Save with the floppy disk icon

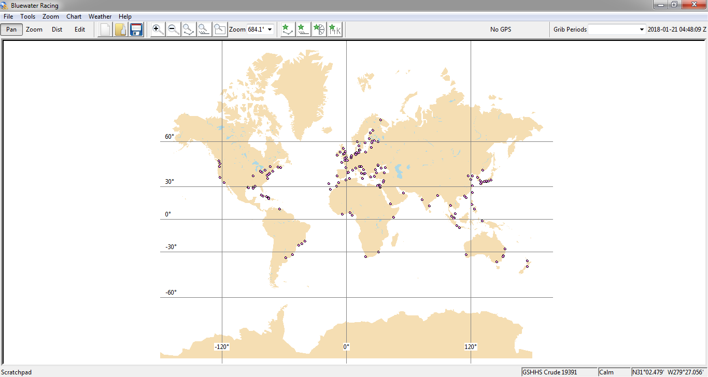[x=136, y=30]
